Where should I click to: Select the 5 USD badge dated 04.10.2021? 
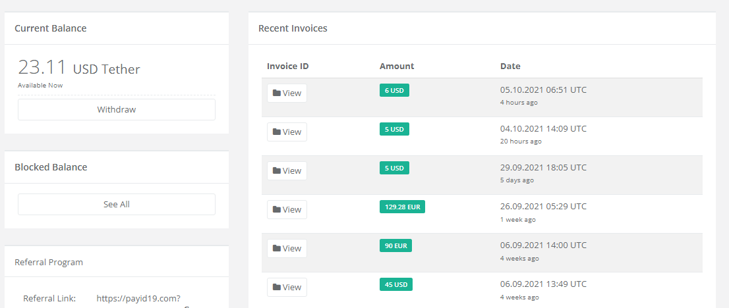(394, 129)
